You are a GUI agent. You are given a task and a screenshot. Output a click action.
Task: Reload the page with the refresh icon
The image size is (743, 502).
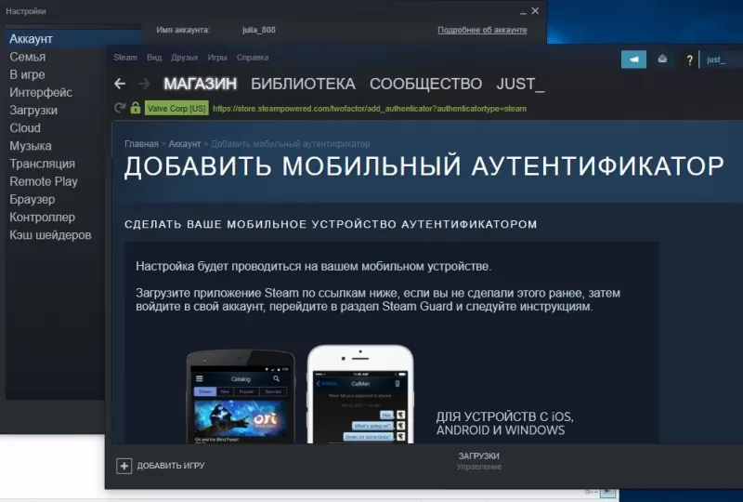120,108
